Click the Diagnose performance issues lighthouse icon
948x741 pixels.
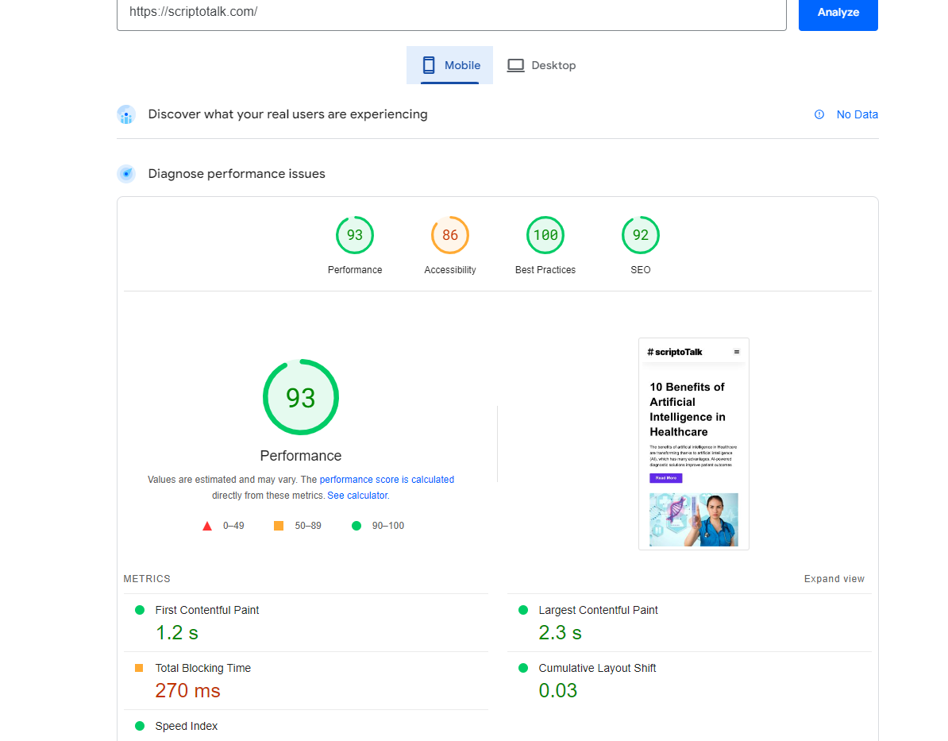coord(126,173)
